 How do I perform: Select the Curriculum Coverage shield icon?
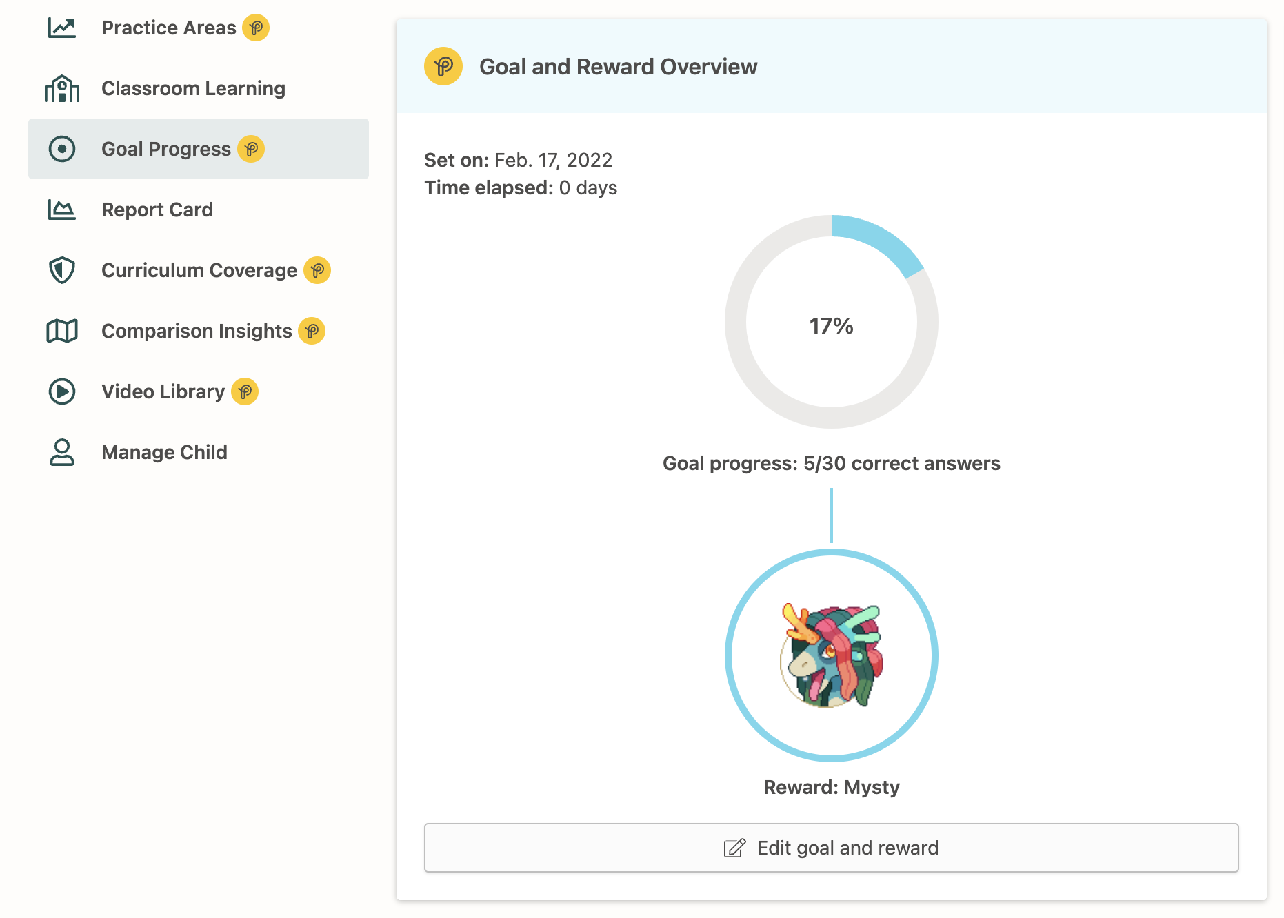[x=61, y=270]
